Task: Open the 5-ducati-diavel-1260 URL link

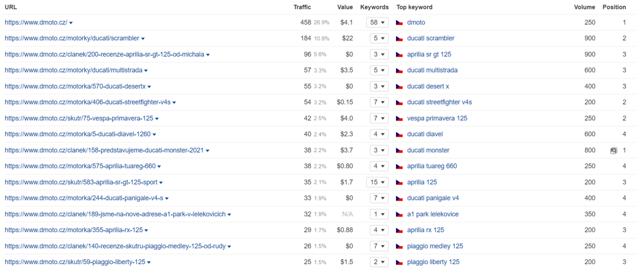Action: [x=78, y=134]
